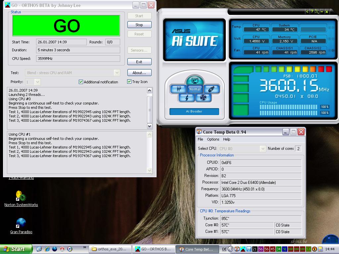Stop the ORTHOS stress test
The height and width of the screenshot is (254, 339).
(x=139, y=25)
